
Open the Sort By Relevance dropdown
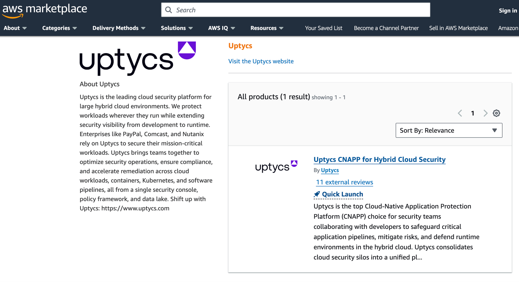pyautogui.click(x=448, y=130)
